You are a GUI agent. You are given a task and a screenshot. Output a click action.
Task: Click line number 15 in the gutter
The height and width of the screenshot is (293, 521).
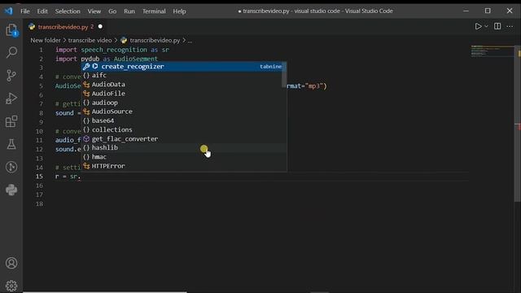(x=39, y=177)
